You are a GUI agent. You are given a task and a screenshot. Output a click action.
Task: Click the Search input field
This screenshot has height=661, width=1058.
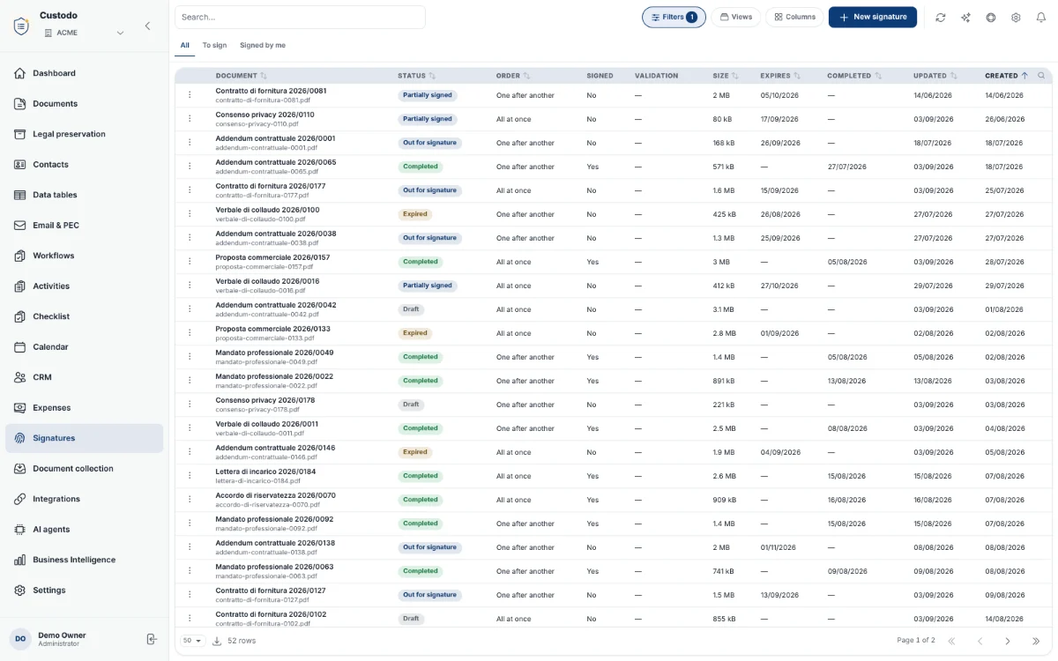click(x=300, y=18)
